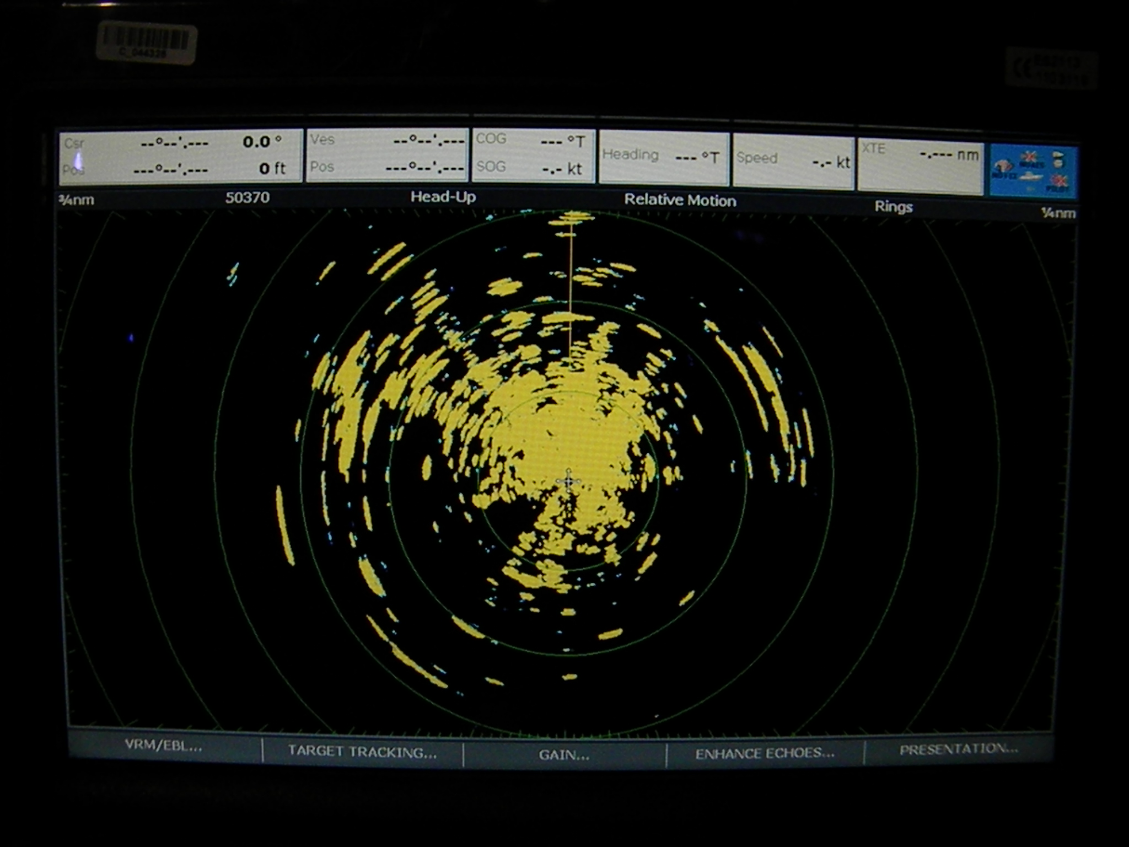Click the ship heading marker line
Image resolution: width=1129 pixels, height=847 pixels.
pyautogui.click(x=571, y=288)
